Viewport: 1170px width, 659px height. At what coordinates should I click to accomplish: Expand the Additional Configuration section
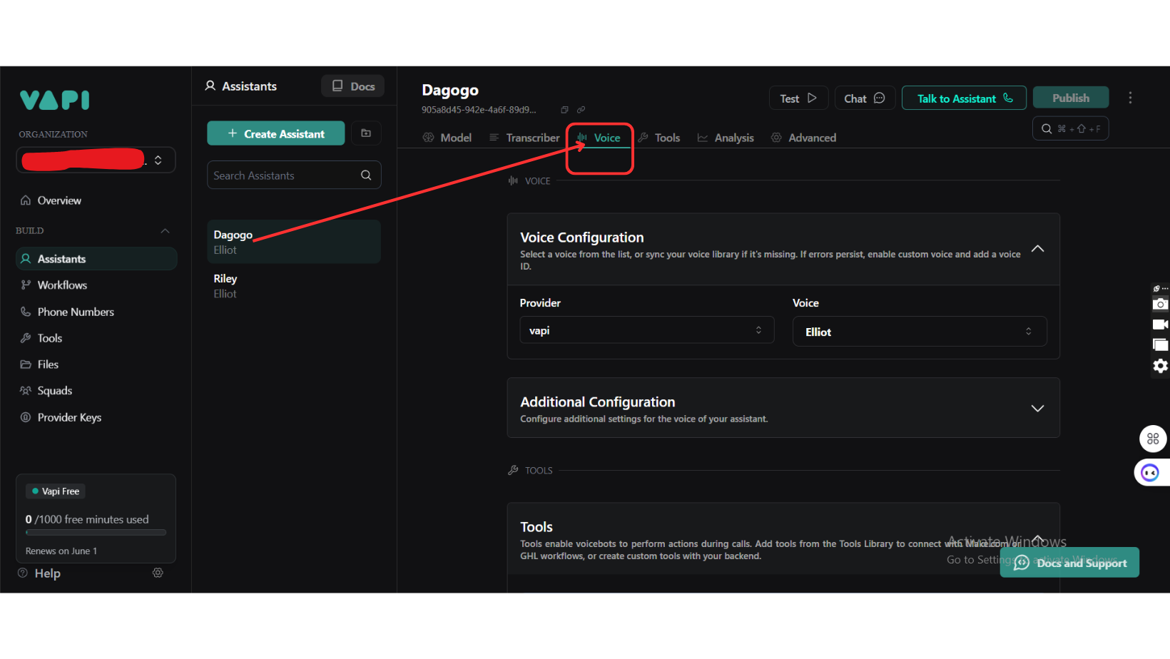(x=1037, y=409)
